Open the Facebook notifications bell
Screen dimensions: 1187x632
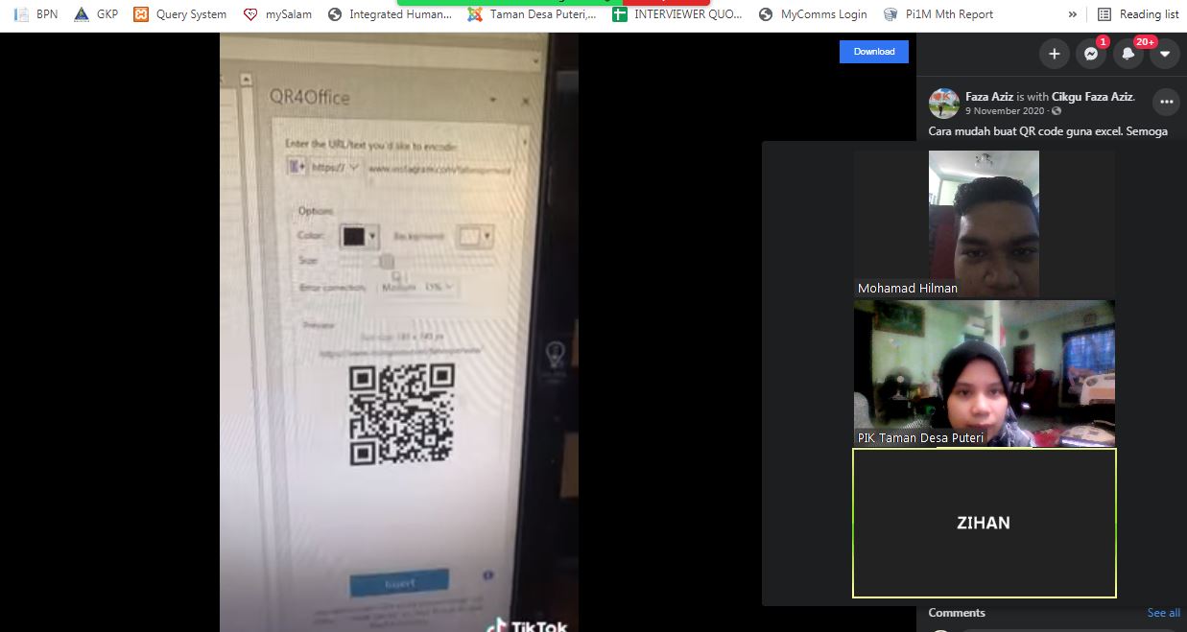coord(1128,54)
